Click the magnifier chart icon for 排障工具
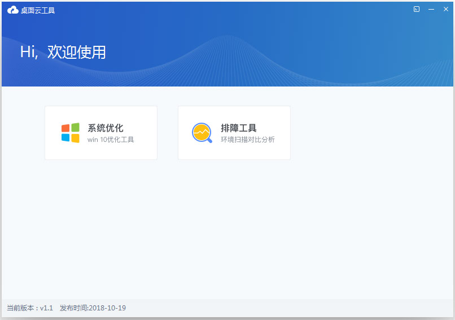 202,133
